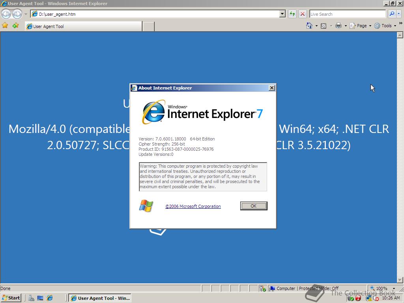Click the IE icon in dialog title
The height and width of the screenshot is (303, 404).
click(x=134, y=88)
